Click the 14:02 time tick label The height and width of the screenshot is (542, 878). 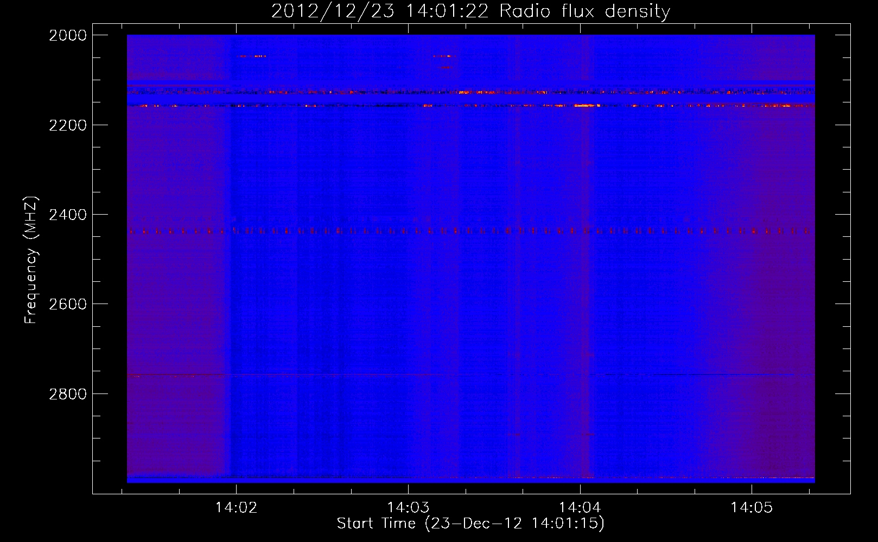(236, 508)
